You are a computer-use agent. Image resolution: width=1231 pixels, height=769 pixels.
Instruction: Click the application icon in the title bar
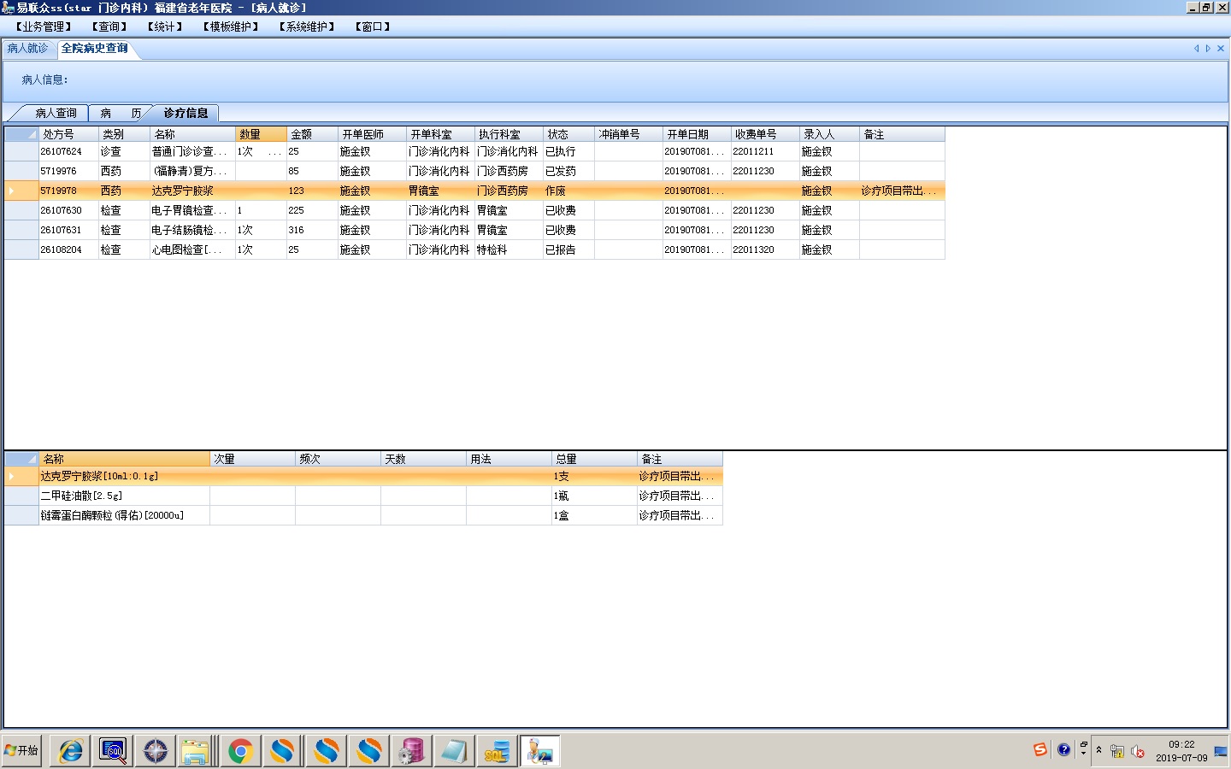(x=8, y=8)
